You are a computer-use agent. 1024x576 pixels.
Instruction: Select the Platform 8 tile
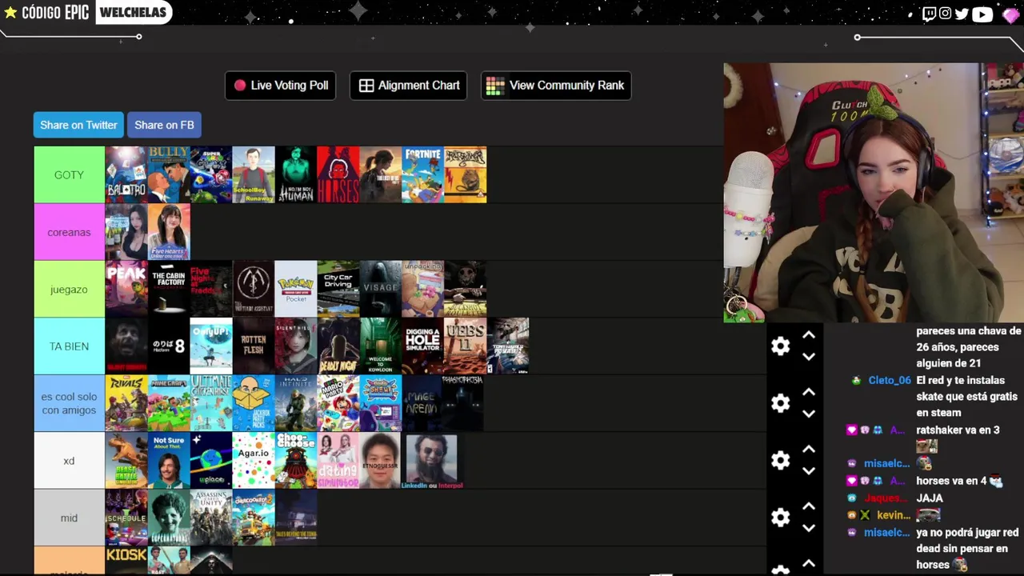(169, 346)
